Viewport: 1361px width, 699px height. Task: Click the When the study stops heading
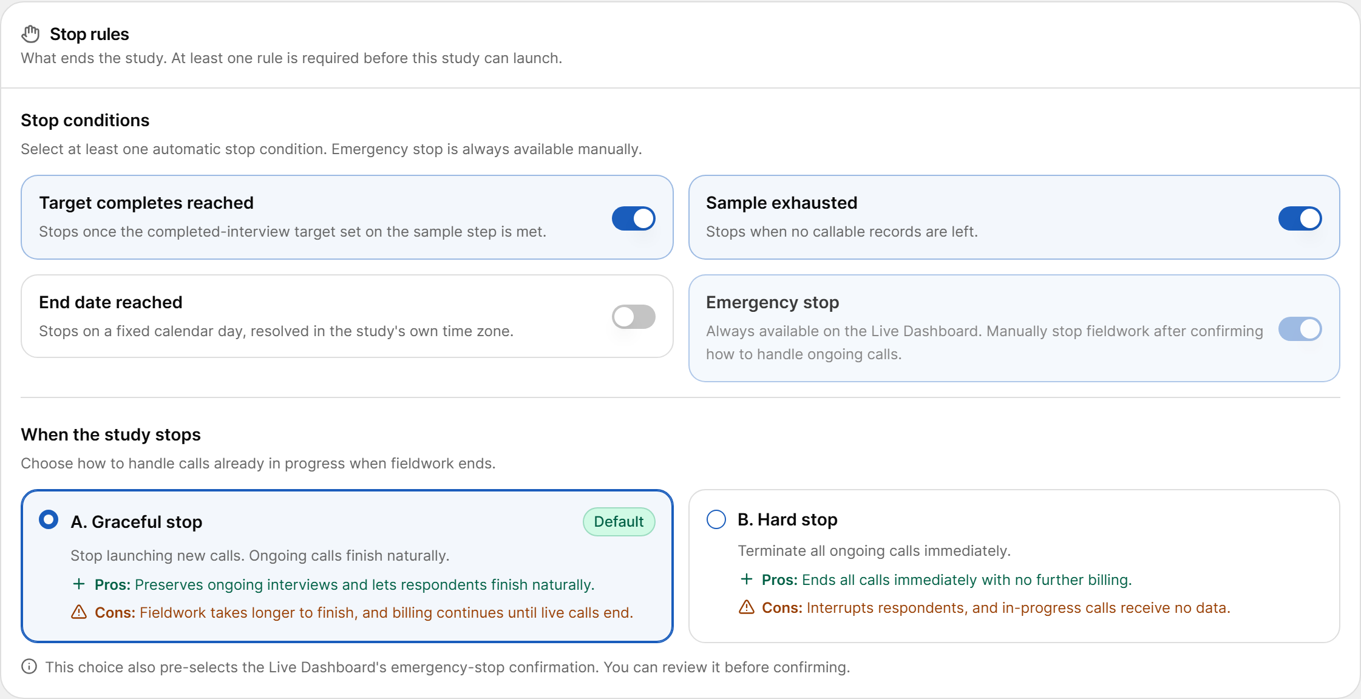(x=110, y=434)
